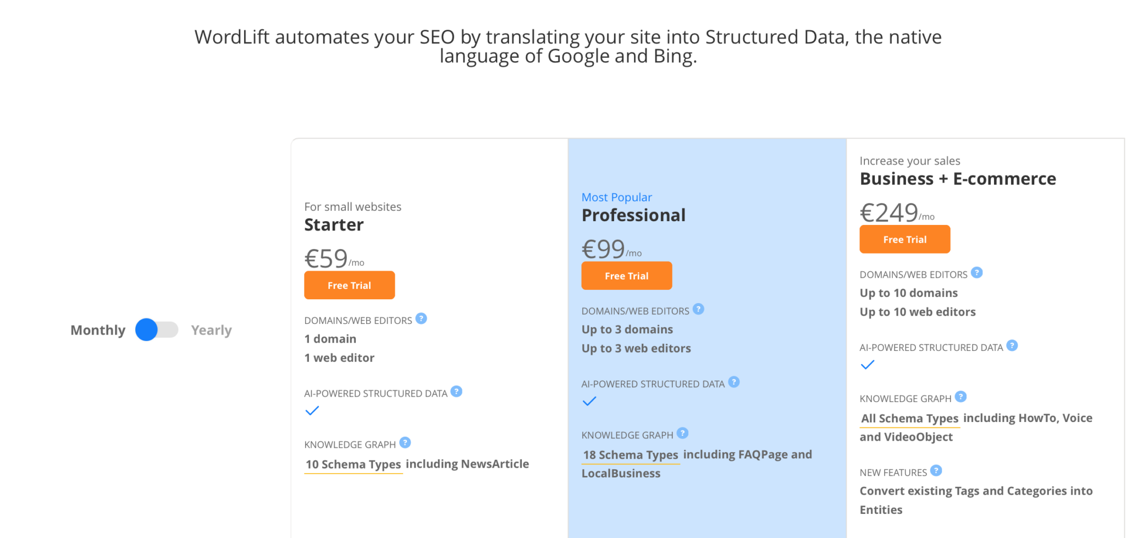
Task: Open Starter AI-Powered Structured Data help icon
Action: pos(456,391)
